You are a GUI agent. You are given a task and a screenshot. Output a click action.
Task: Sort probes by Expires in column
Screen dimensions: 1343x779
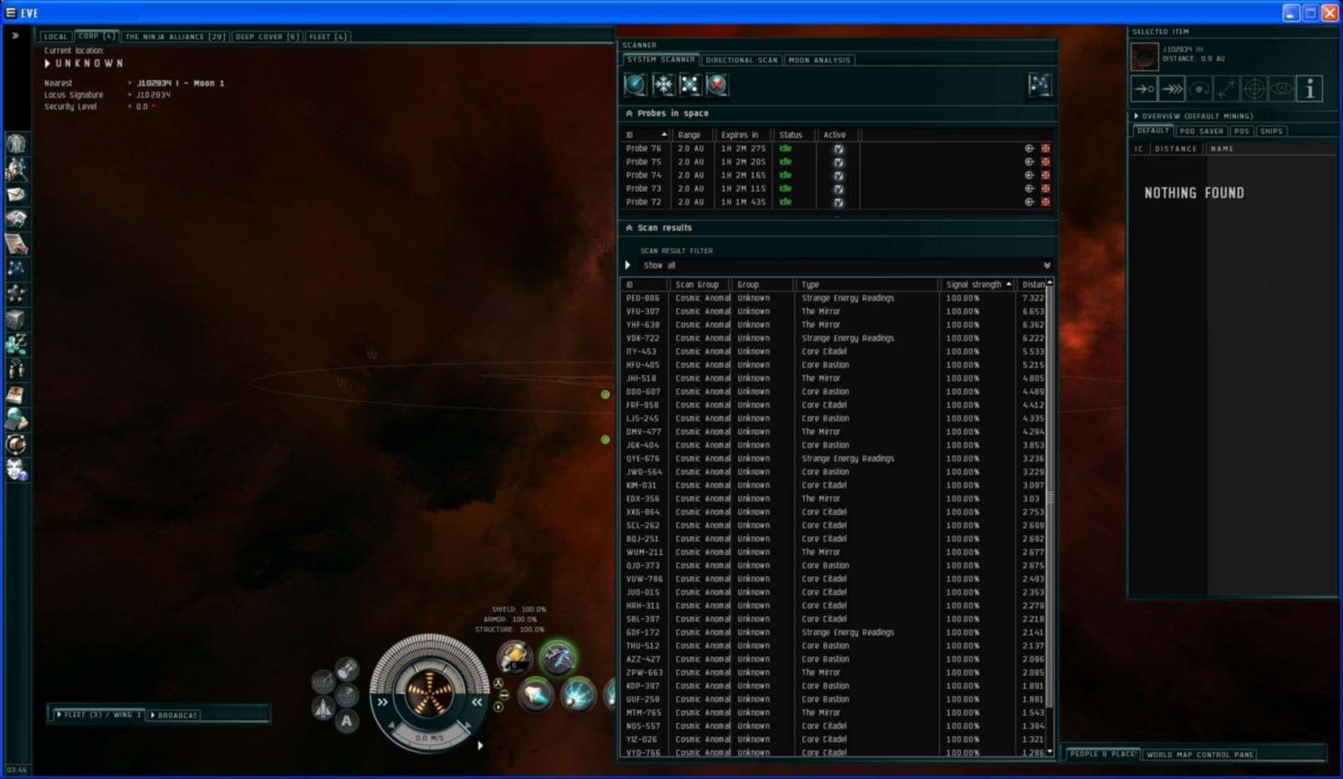pos(743,135)
